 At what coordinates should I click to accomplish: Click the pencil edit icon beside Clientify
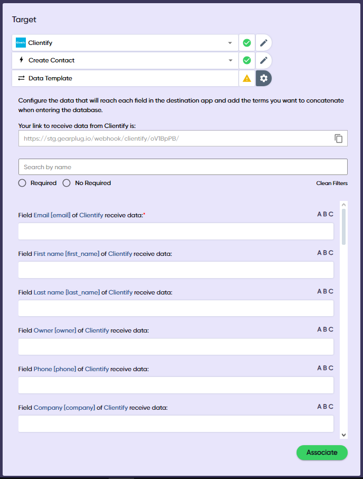[264, 43]
